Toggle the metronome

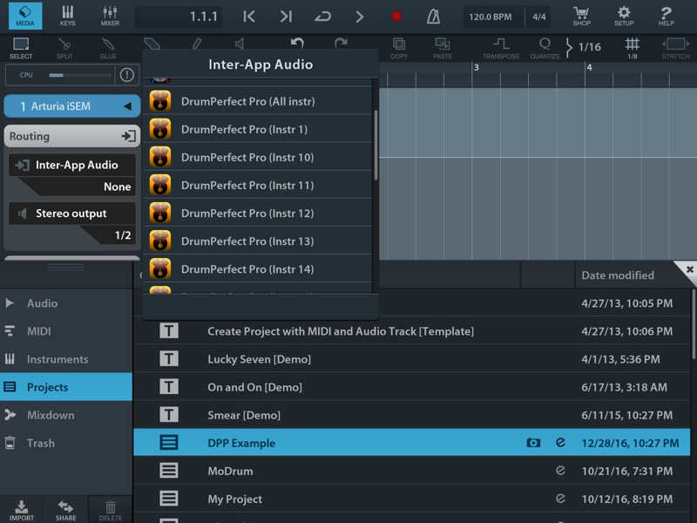click(433, 17)
